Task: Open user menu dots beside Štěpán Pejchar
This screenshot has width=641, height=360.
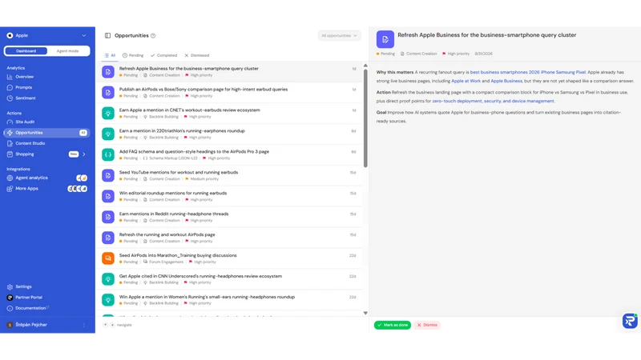Action: [84, 325]
